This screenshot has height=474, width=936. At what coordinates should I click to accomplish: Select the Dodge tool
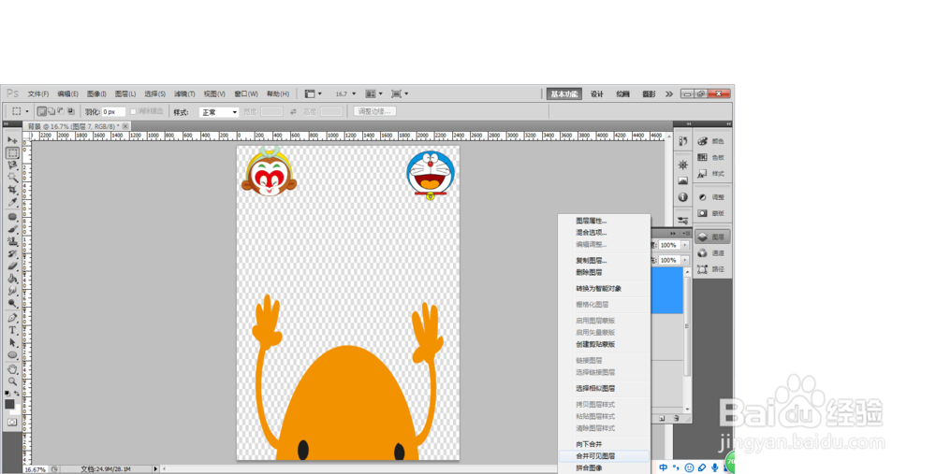[x=12, y=304]
